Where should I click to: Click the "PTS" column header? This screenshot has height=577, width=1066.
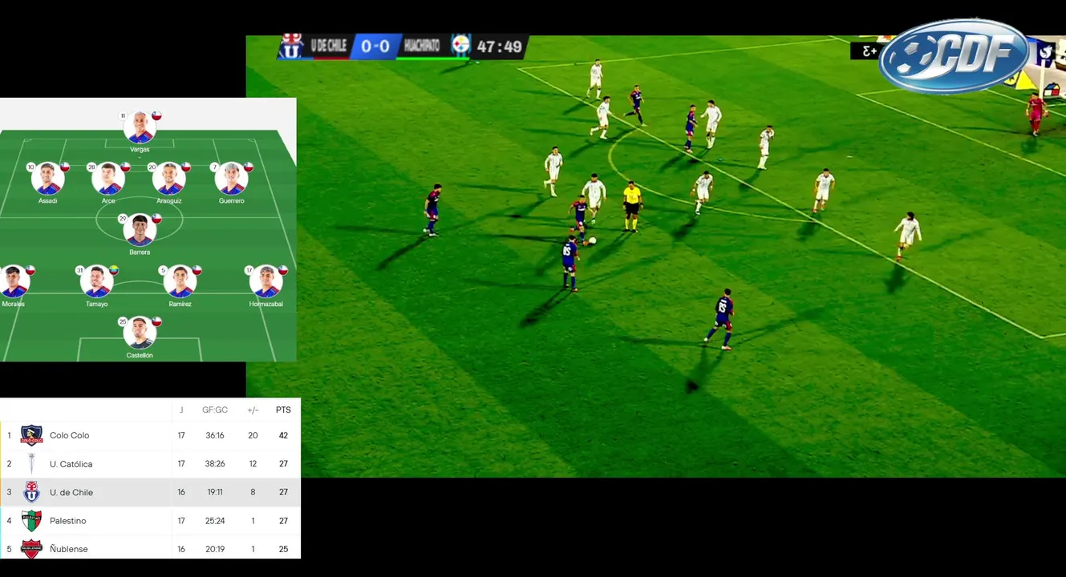283,410
